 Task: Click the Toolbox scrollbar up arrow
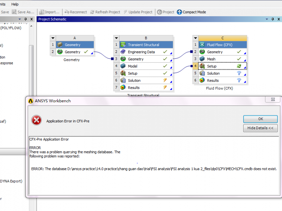click(31, 26)
